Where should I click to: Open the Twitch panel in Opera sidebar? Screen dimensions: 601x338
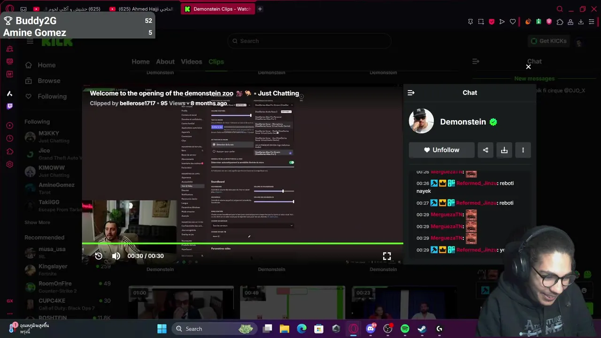pyautogui.click(x=10, y=106)
